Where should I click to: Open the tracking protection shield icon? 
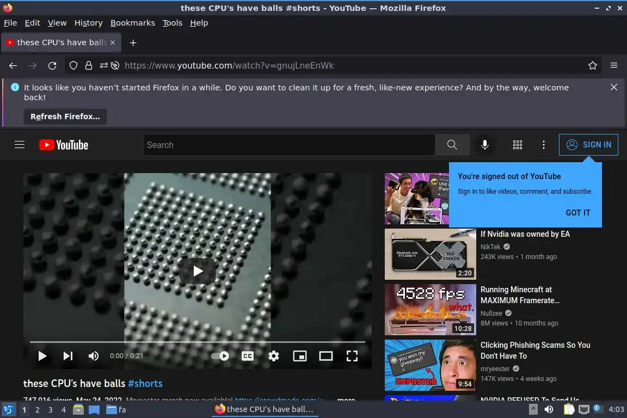pyautogui.click(x=73, y=66)
